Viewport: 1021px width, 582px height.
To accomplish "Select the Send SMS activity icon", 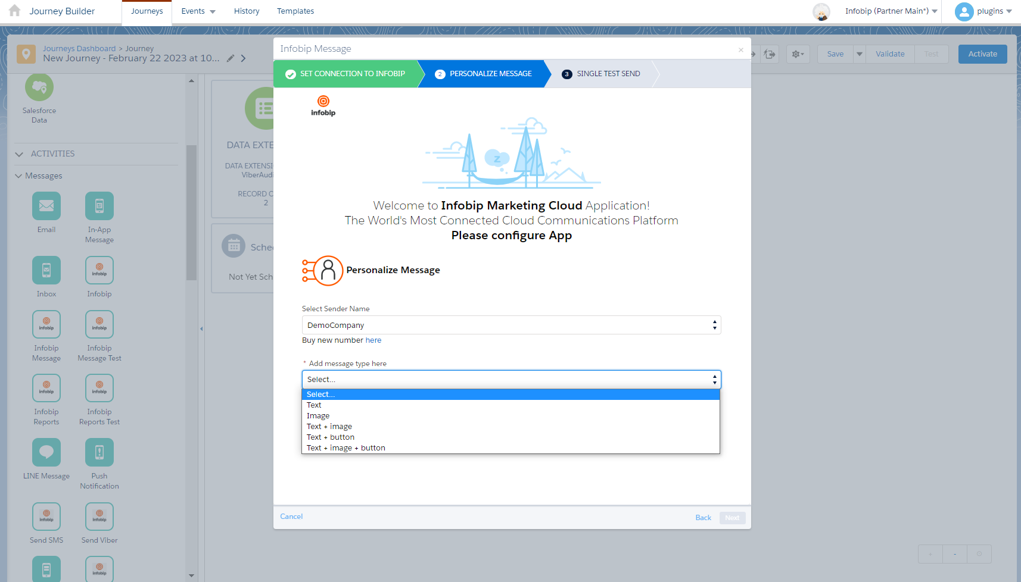I will (x=46, y=517).
